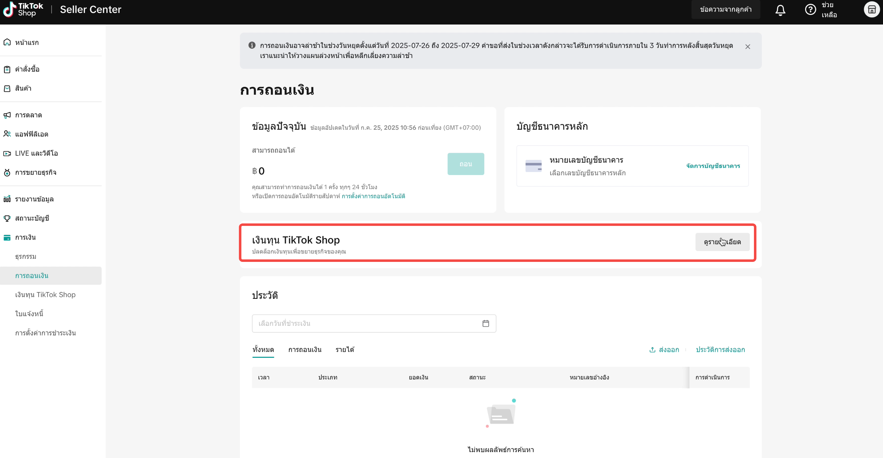
Task: Open จัดการบัญชีธนาคาร manage bank account link
Action: coord(713,166)
